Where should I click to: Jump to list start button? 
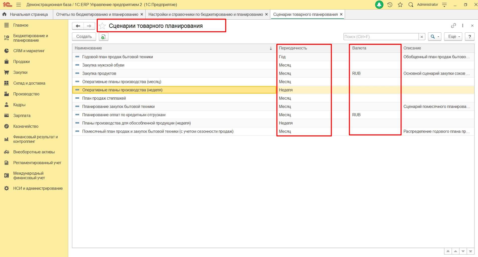(448, 251)
